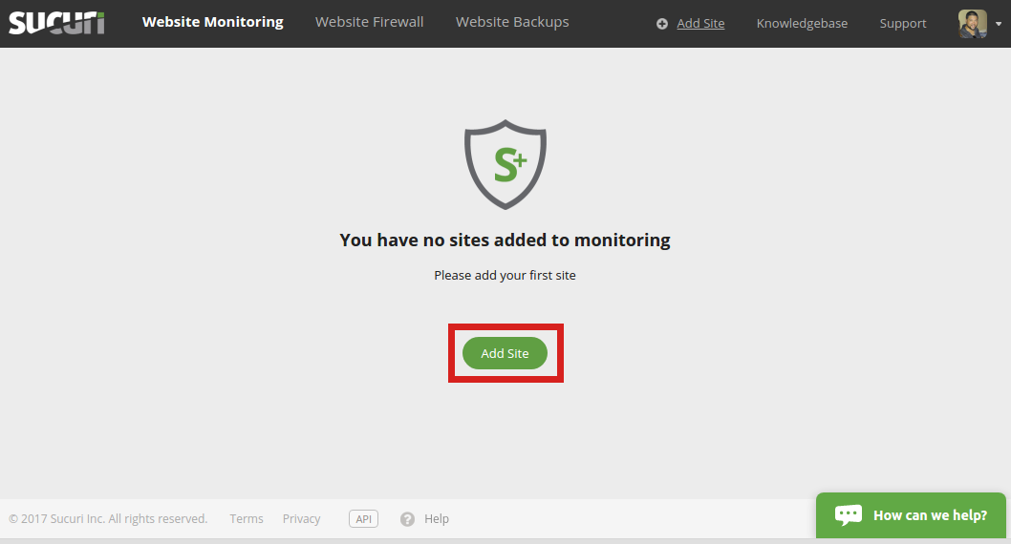
Task: Open the Terms footer link
Action: click(247, 519)
